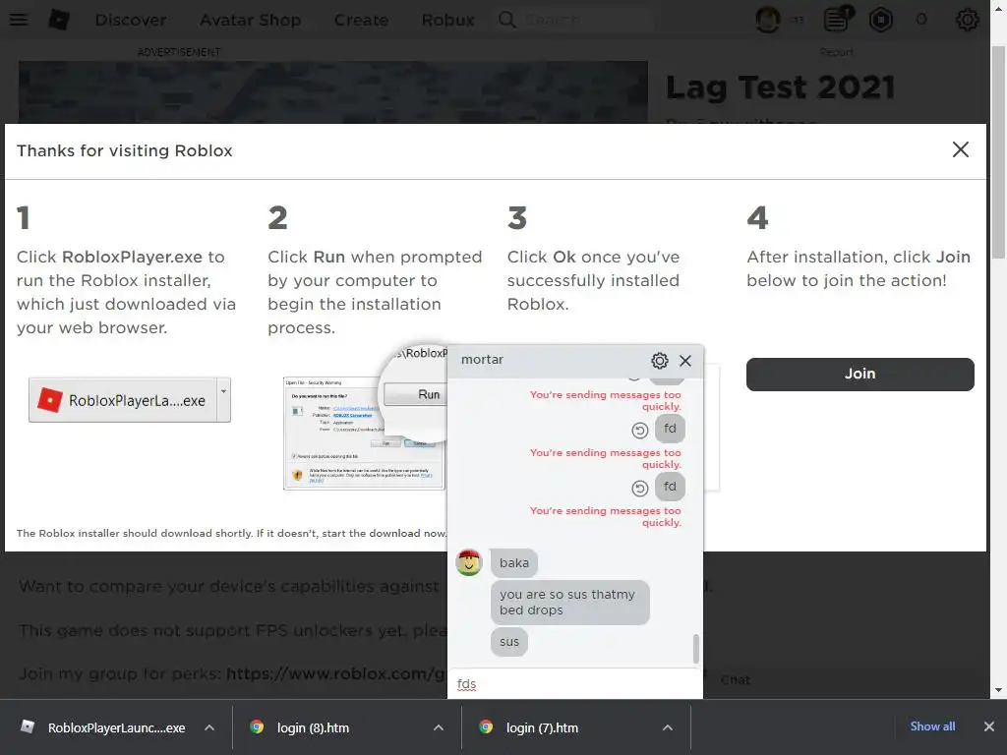
Task: Click the advertisement banner image
Action: coord(332,91)
